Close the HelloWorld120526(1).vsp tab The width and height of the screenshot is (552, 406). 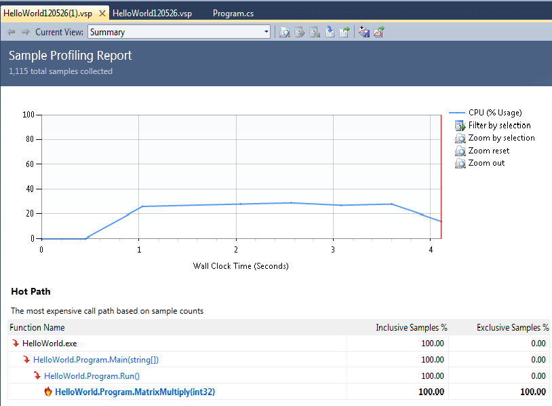[102, 13]
